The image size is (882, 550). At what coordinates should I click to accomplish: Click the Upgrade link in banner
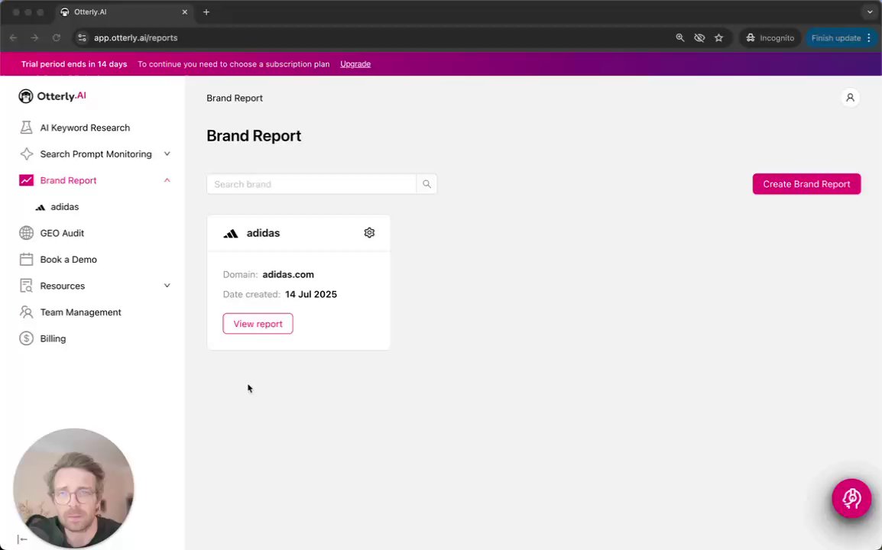coord(355,64)
